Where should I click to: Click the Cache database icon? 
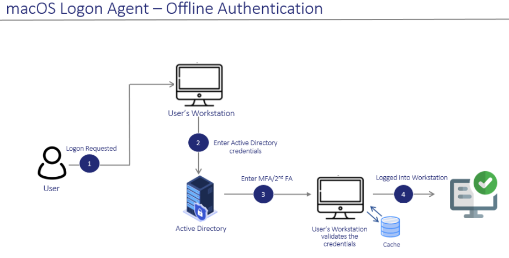point(390,227)
